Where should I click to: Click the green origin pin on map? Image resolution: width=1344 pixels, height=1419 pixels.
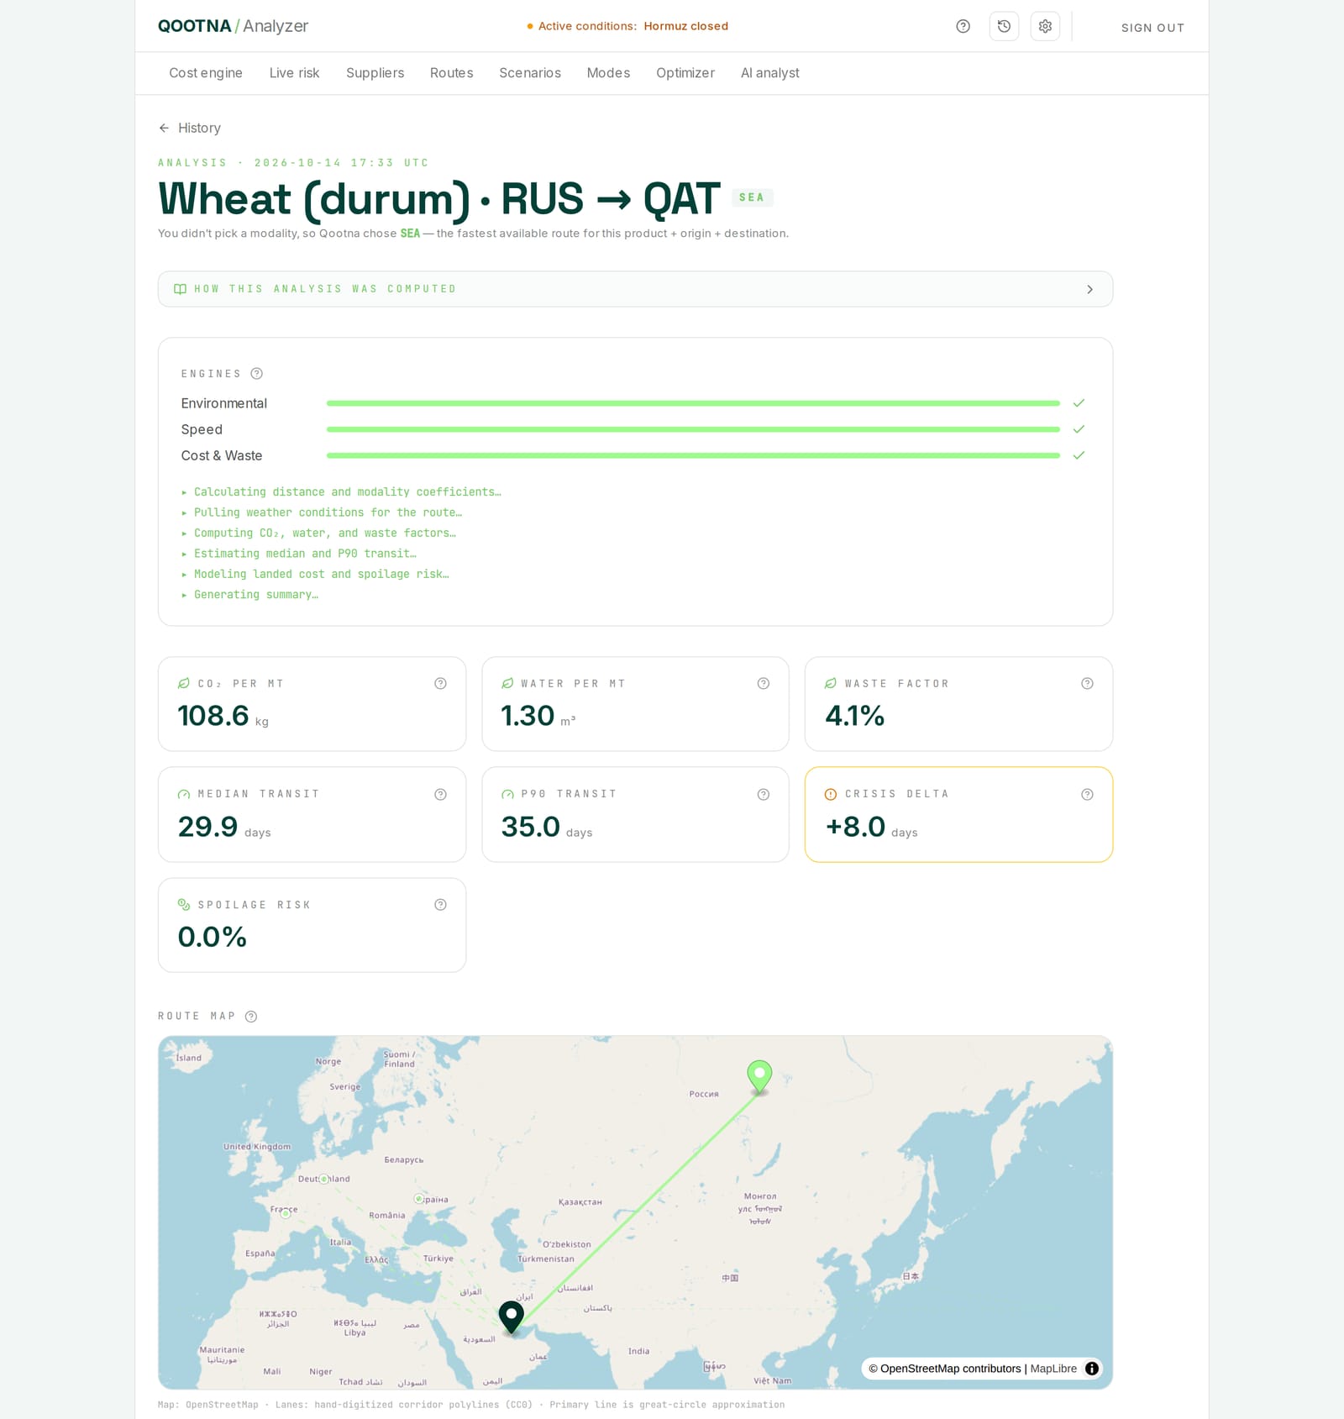(759, 1076)
